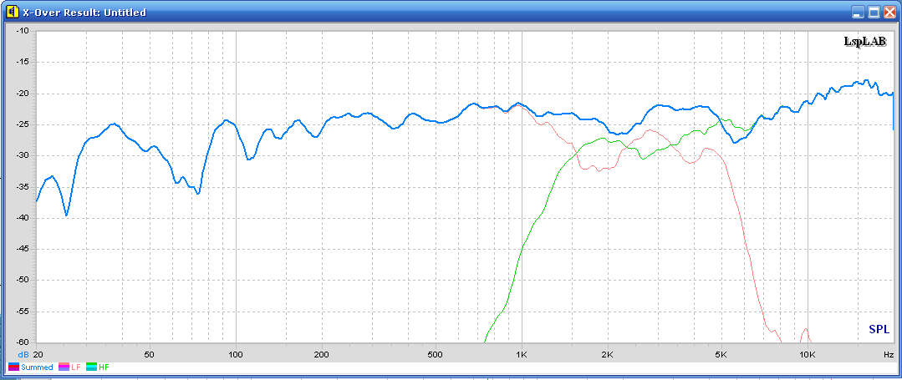Click the -35 level axis label
Viewport: 902px width, 380px height.
pyautogui.click(x=23, y=187)
